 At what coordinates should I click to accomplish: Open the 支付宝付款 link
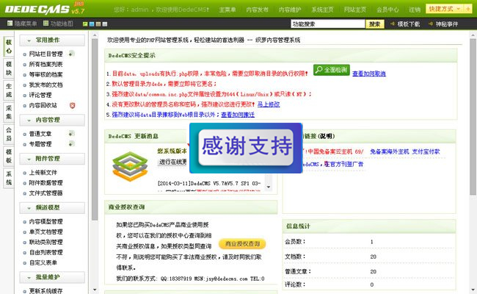[426, 151]
